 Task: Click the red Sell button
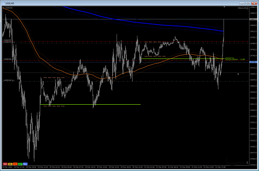pos(5,164)
